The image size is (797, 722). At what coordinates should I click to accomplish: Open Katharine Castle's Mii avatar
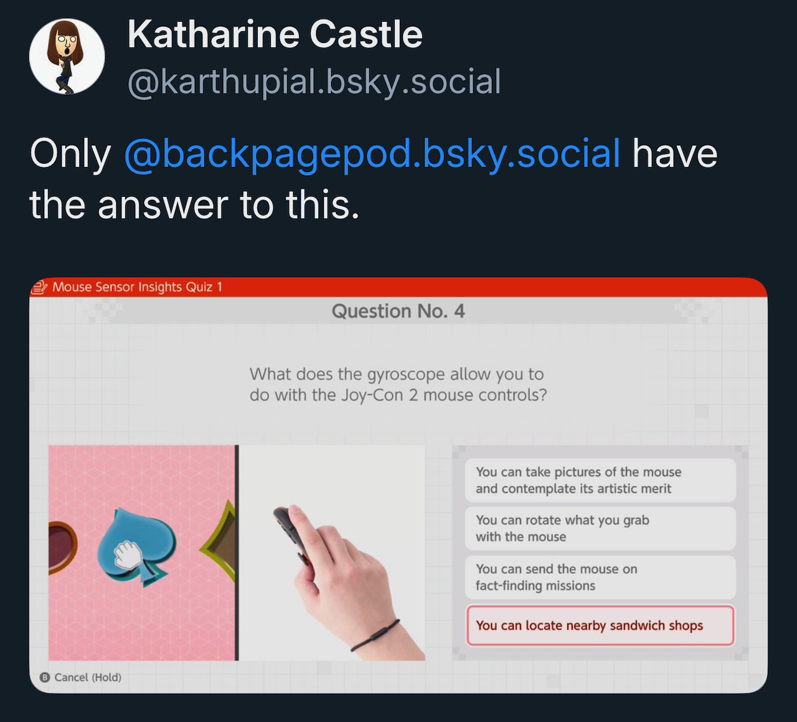67,56
